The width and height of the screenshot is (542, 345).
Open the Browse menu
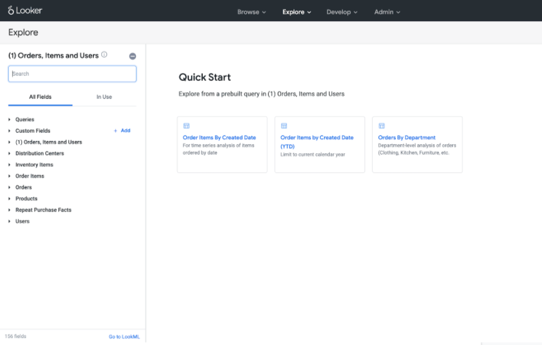pyautogui.click(x=251, y=12)
